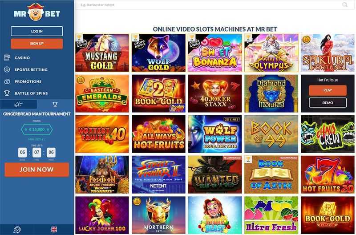The width and height of the screenshot is (356, 235).
Task: Launch Hot Fruits 10 demo mode
Action: click(x=328, y=103)
